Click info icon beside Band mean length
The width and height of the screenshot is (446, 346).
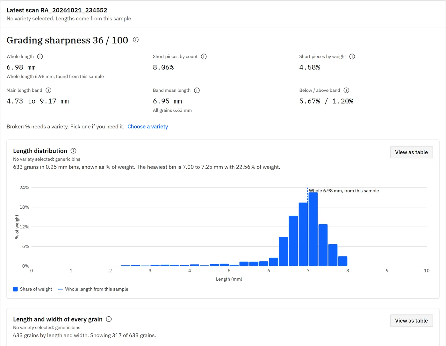pos(197,90)
